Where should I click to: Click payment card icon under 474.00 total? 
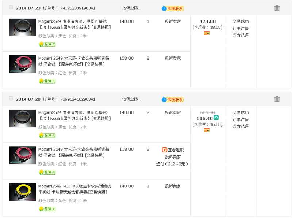[x=207, y=33]
